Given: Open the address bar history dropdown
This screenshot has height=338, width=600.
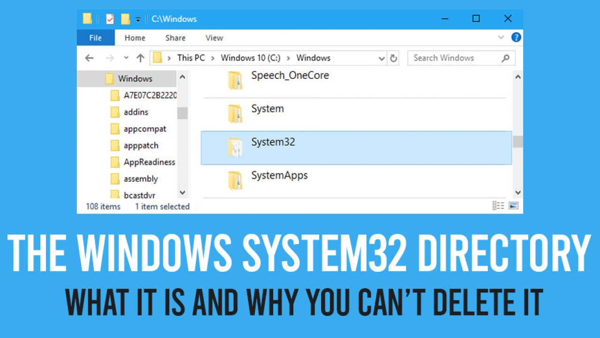Looking at the screenshot, I should 382,59.
